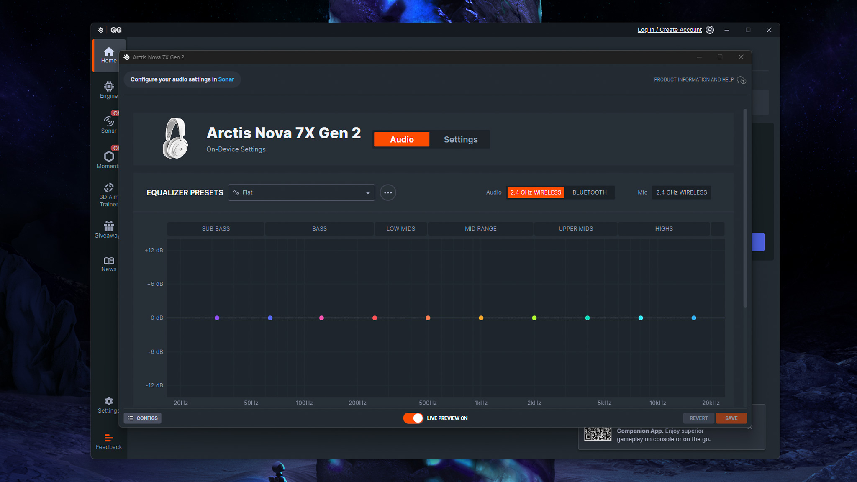Viewport: 857px width, 482px height.
Task: Open the Sonar sidebar icon
Action: 108,121
